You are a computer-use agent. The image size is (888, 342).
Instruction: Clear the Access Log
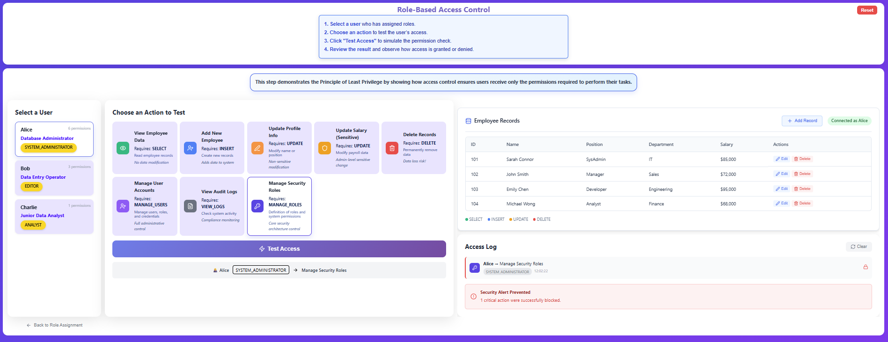(x=859, y=247)
